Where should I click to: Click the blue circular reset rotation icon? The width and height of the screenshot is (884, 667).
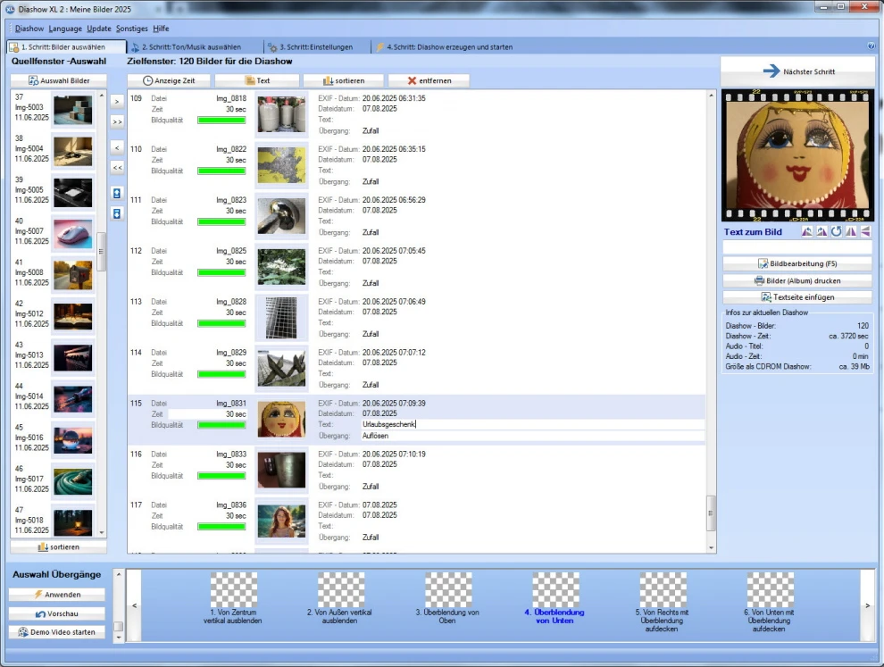pyautogui.click(x=837, y=232)
